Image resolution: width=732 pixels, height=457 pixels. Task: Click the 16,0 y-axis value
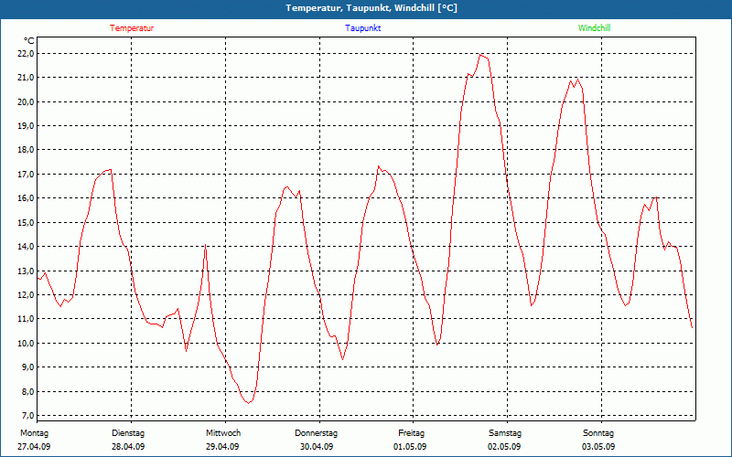click(26, 198)
